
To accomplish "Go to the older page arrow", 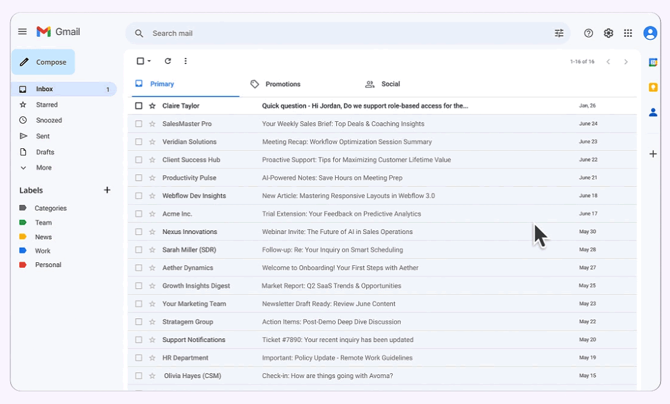I will click(626, 62).
